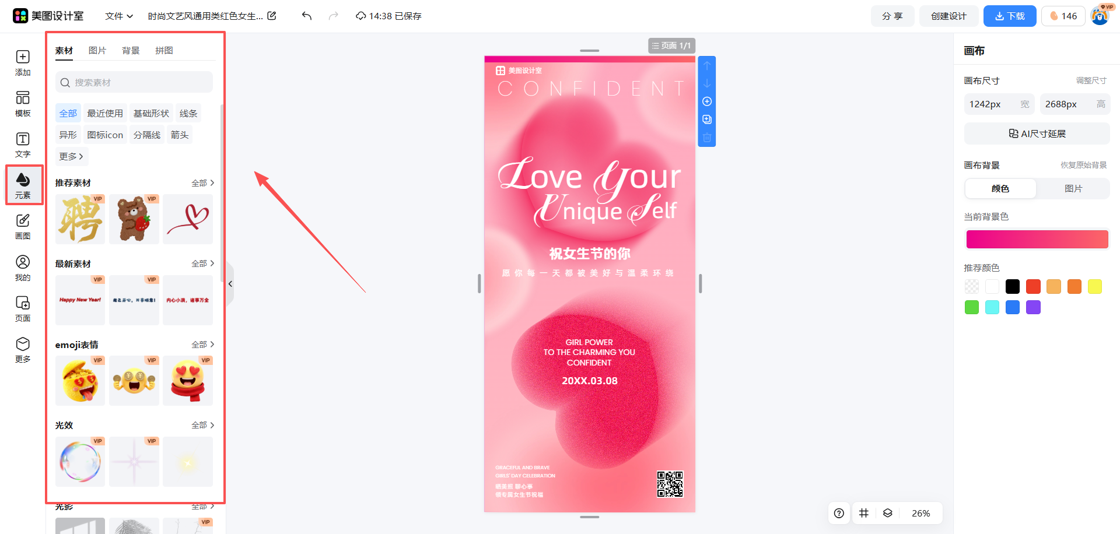Switch to the 拼图 tab
This screenshot has width=1120, height=534.
point(164,50)
